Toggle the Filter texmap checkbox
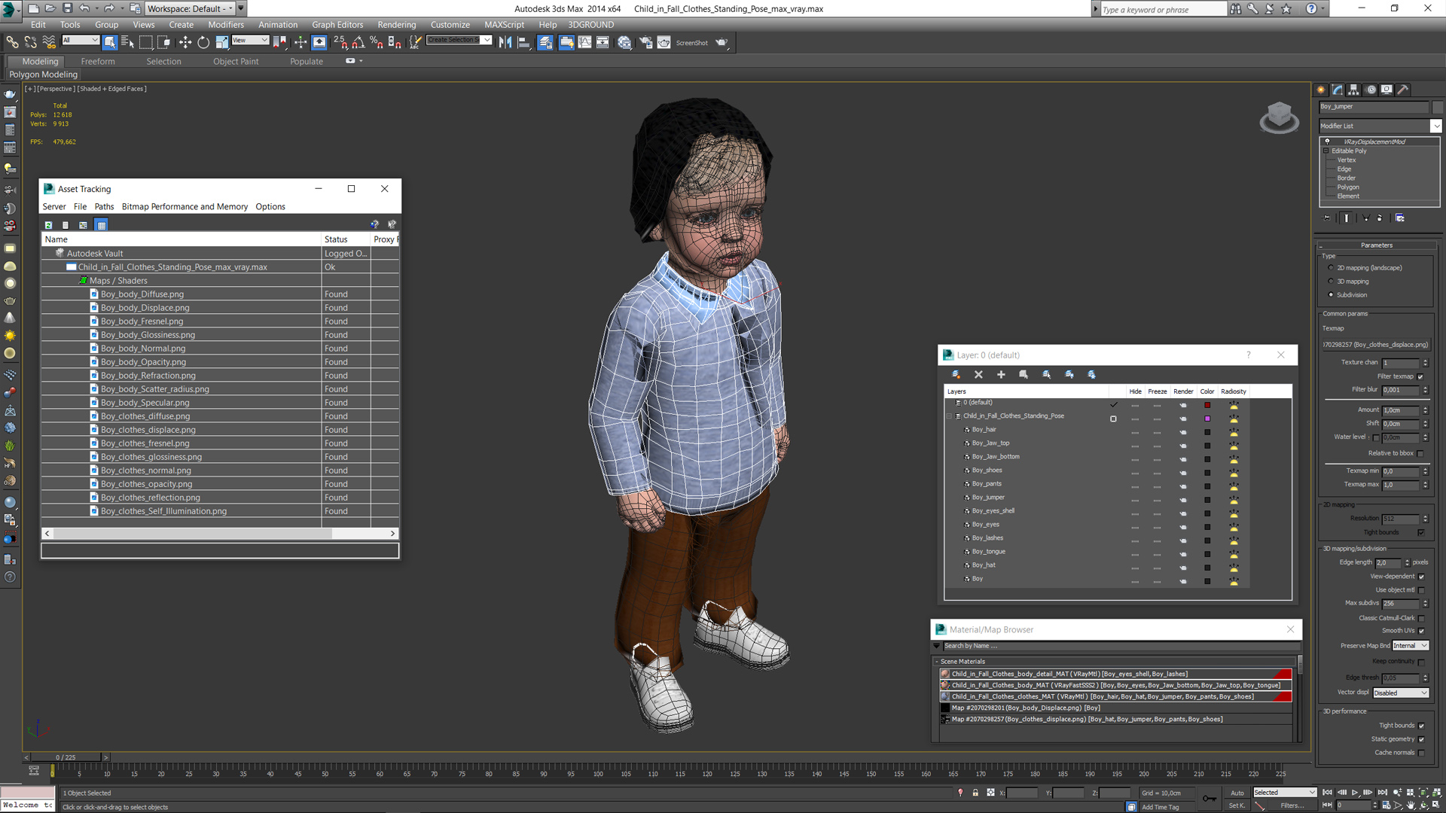 pos(1420,376)
